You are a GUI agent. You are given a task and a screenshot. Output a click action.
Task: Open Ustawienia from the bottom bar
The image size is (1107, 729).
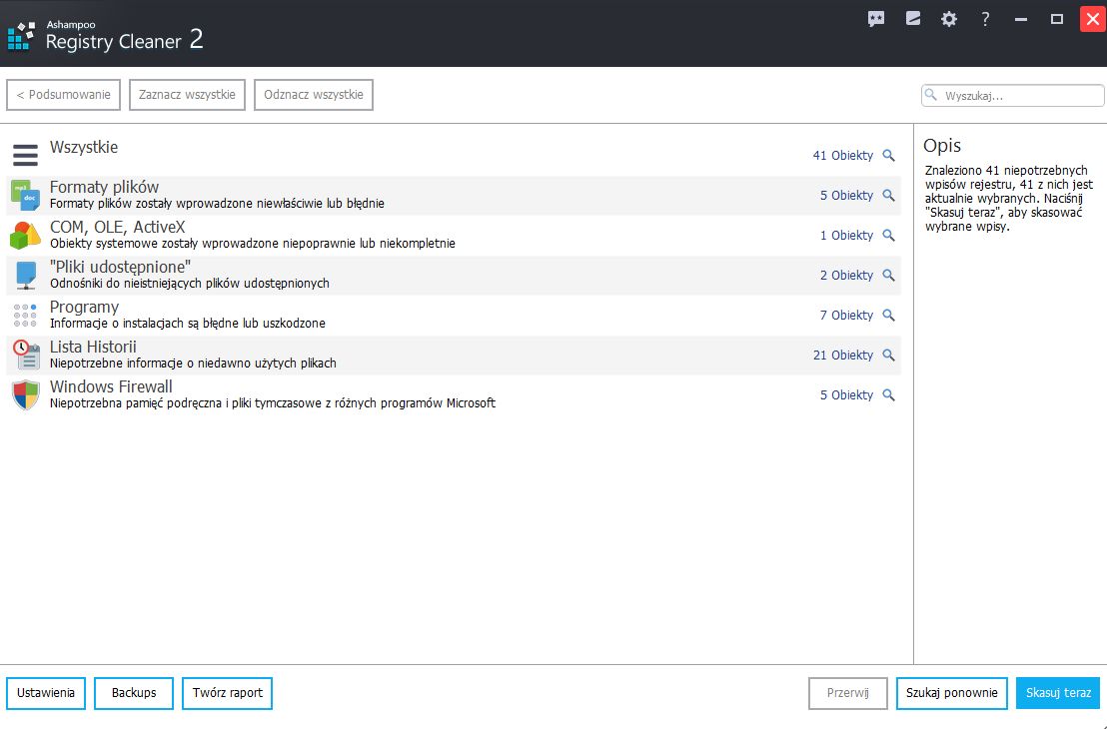[45, 692]
